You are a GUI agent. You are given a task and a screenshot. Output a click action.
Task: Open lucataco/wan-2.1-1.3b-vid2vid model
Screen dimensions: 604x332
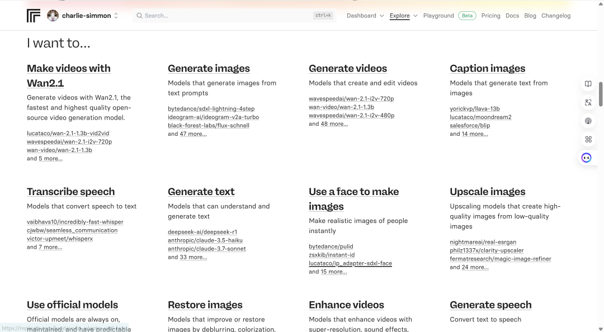[x=68, y=133]
